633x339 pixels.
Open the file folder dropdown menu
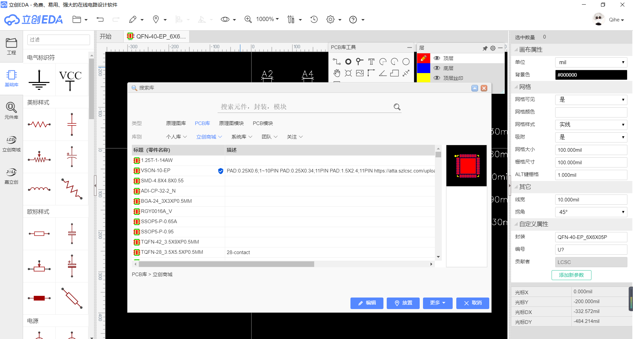(x=80, y=19)
